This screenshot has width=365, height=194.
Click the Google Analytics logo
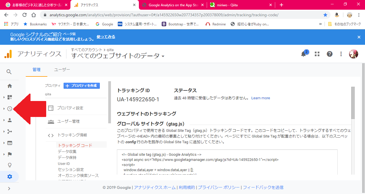(x=8, y=54)
